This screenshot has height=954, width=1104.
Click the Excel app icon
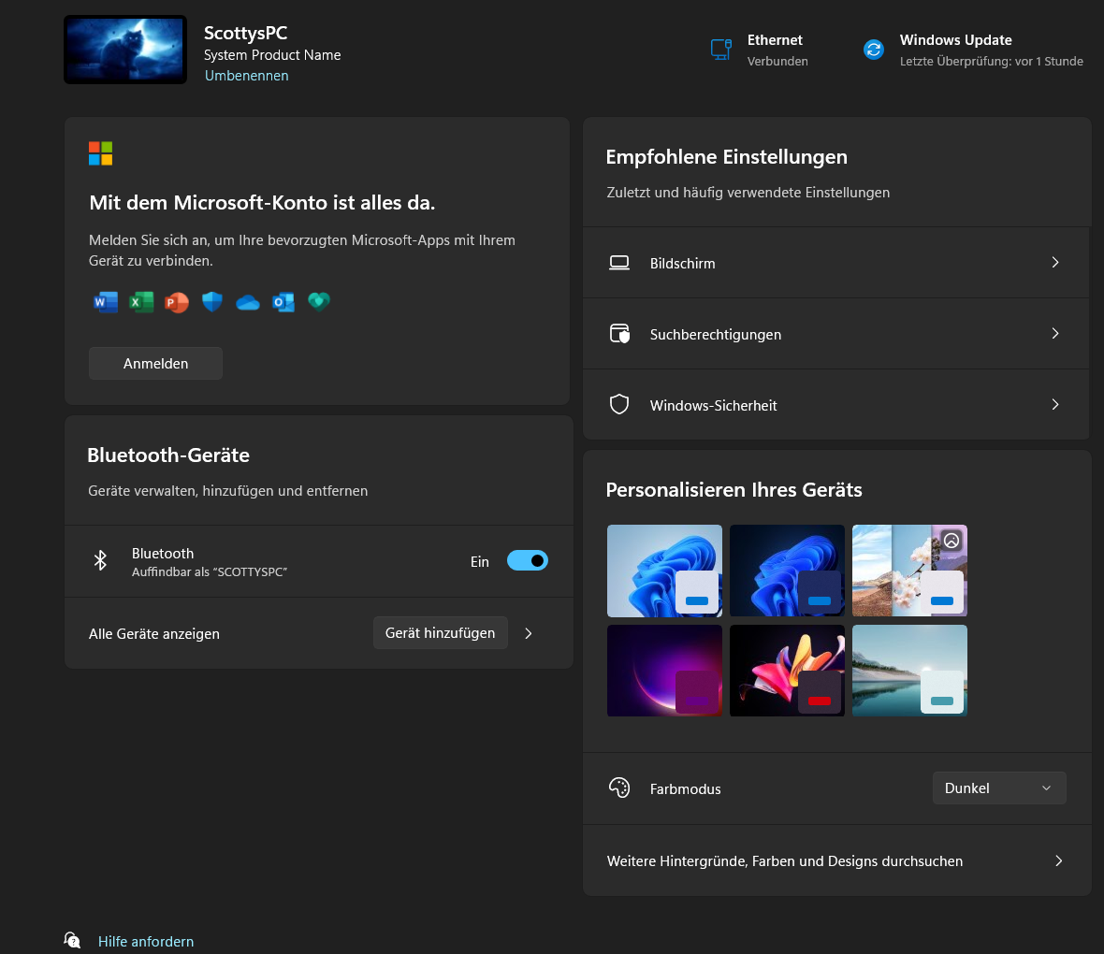pos(141,302)
